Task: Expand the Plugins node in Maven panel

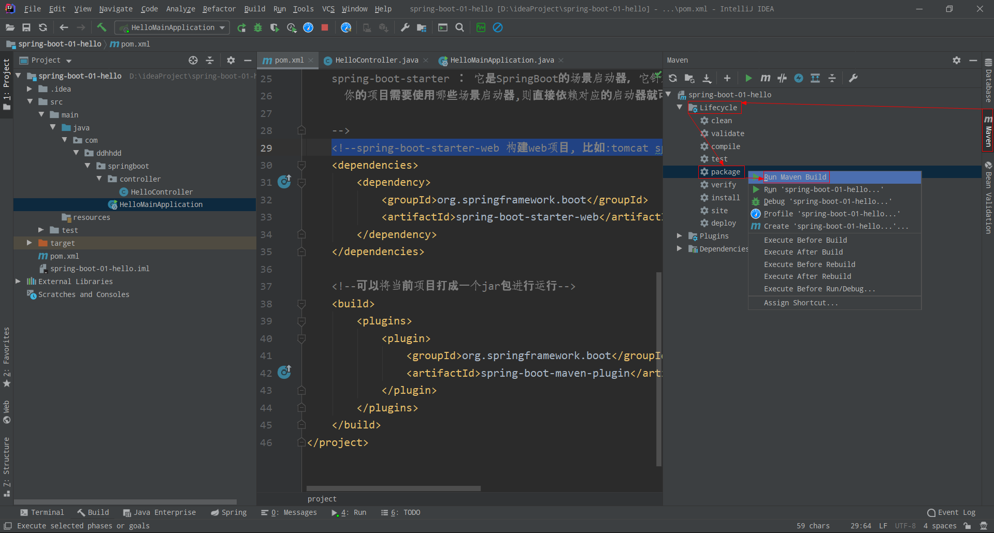Action: click(x=680, y=236)
